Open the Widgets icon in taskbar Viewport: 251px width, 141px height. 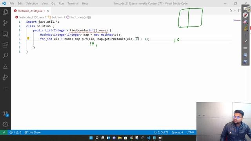tap(108, 138)
